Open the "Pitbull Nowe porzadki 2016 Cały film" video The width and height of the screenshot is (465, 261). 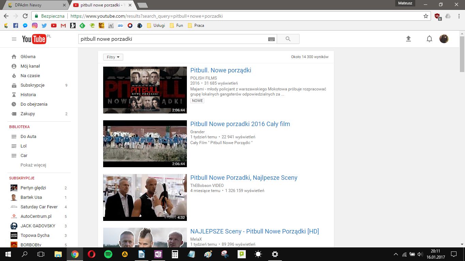[240, 124]
